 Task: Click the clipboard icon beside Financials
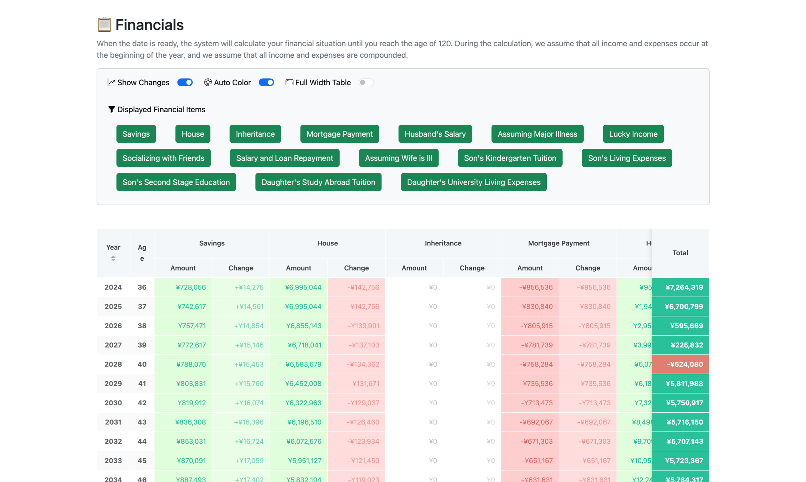click(x=104, y=25)
